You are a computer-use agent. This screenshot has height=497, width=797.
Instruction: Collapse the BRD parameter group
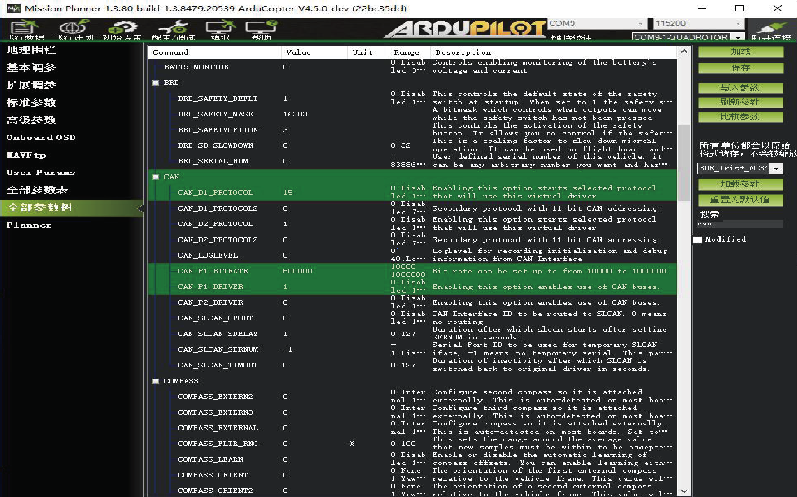[x=155, y=83]
